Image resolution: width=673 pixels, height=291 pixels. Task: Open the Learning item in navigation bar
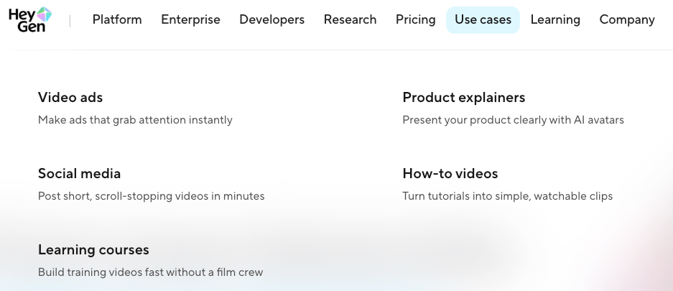554,20
